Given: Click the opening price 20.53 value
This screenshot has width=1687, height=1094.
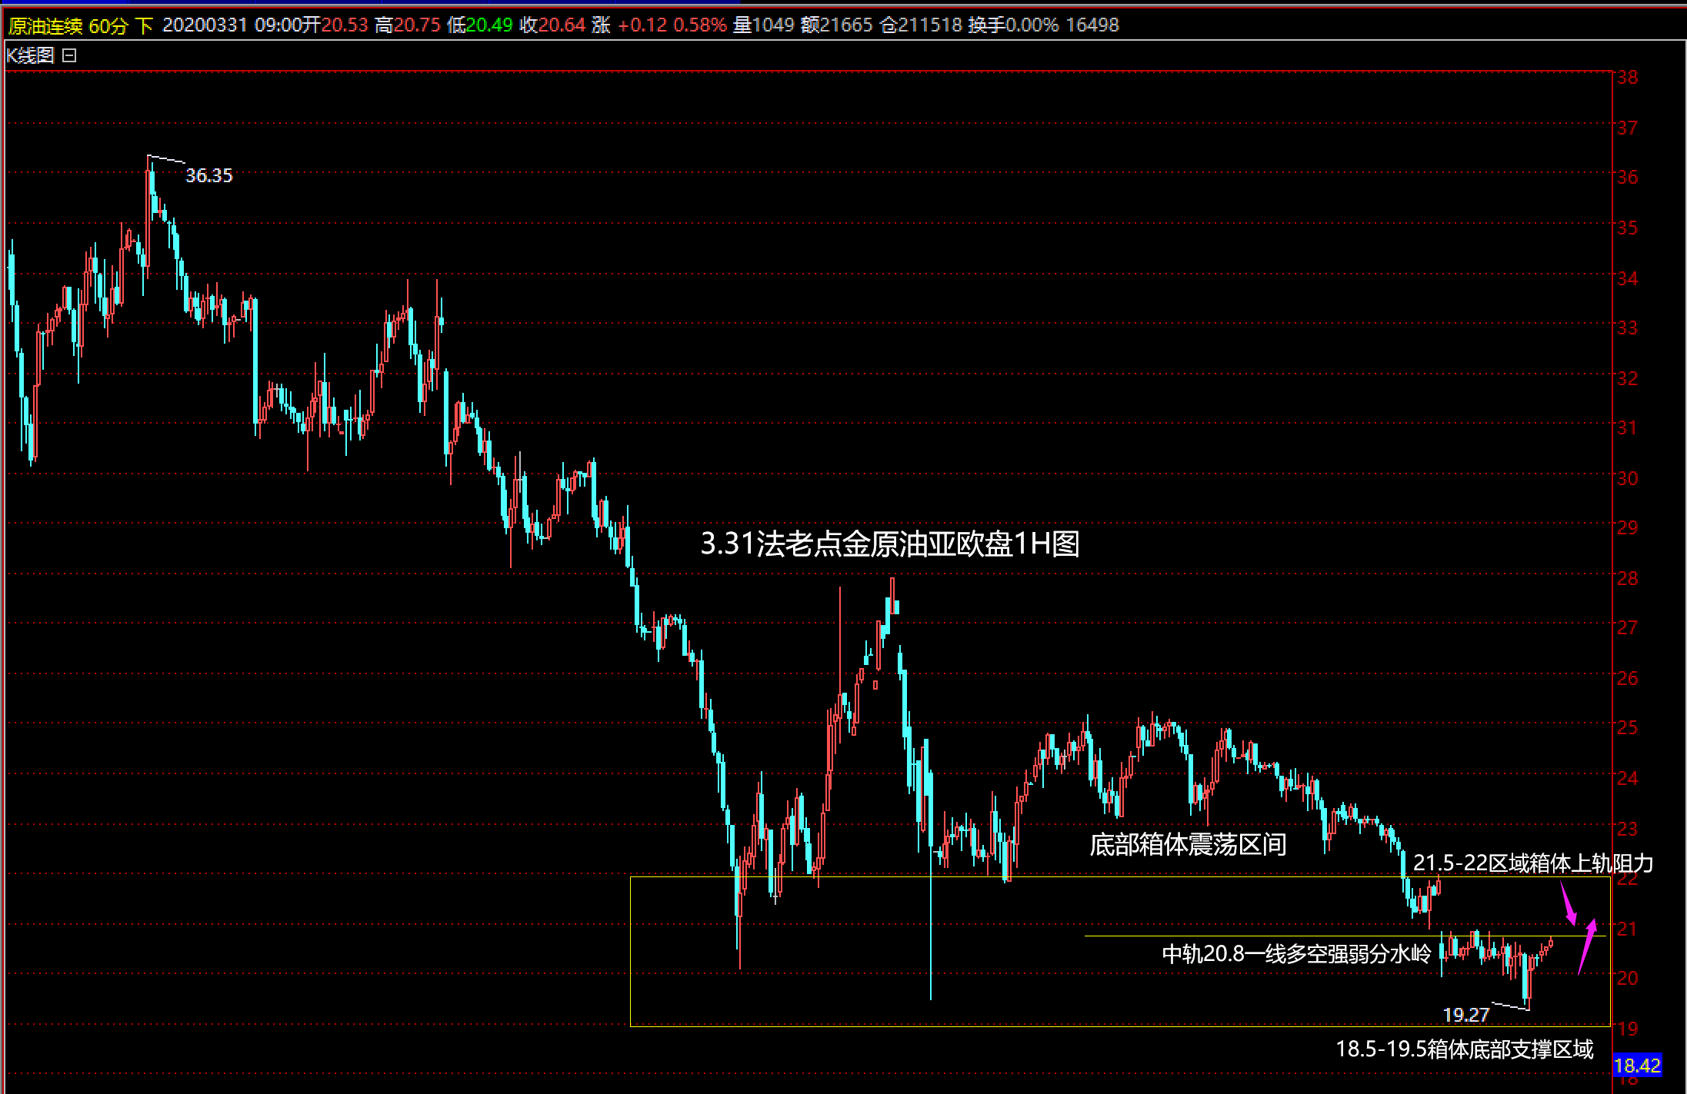Looking at the screenshot, I should tap(345, 25).
